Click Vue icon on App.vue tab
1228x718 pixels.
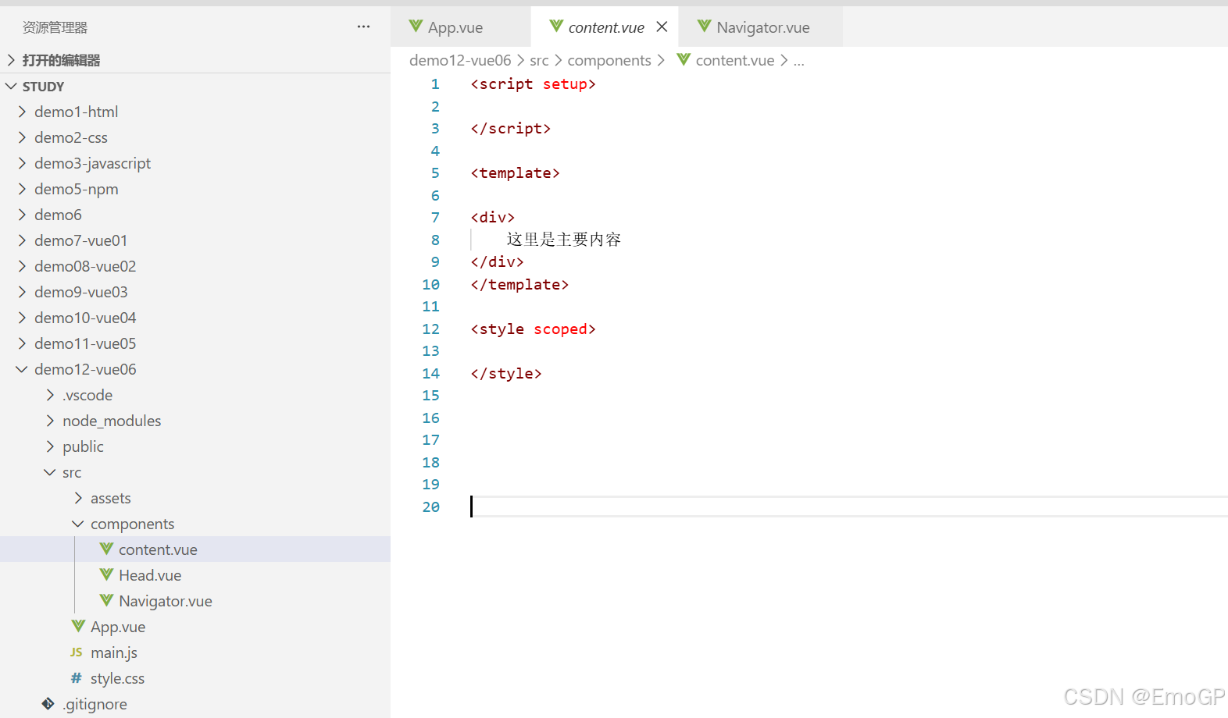click(416, 27)
